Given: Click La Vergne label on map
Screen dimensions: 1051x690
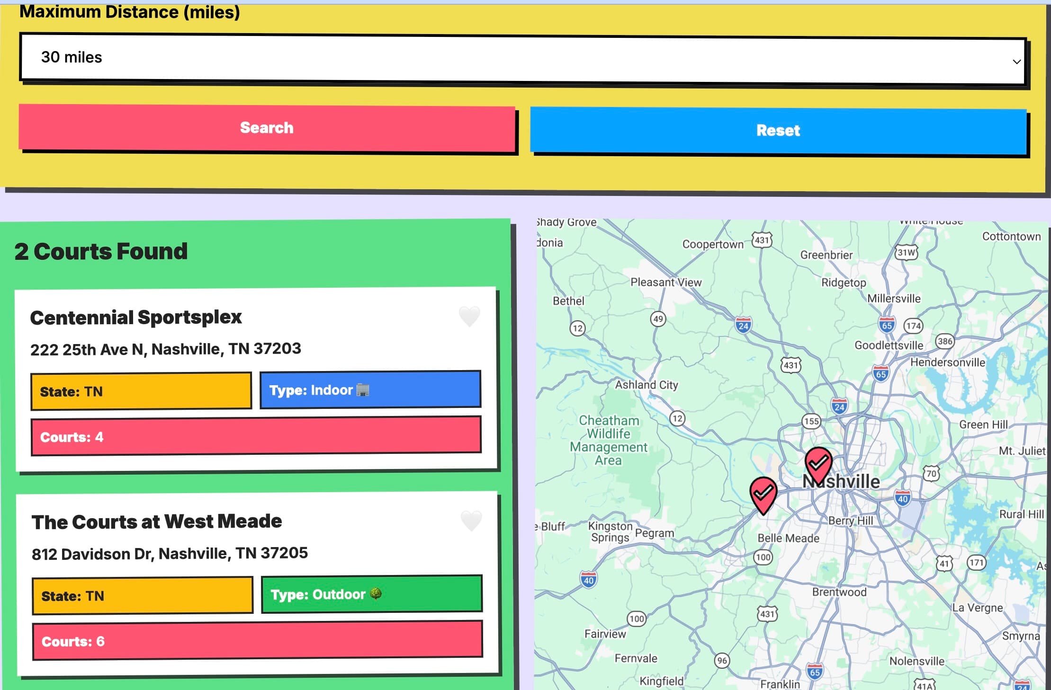Looking at the screenshot, I should tap(978, 608).
